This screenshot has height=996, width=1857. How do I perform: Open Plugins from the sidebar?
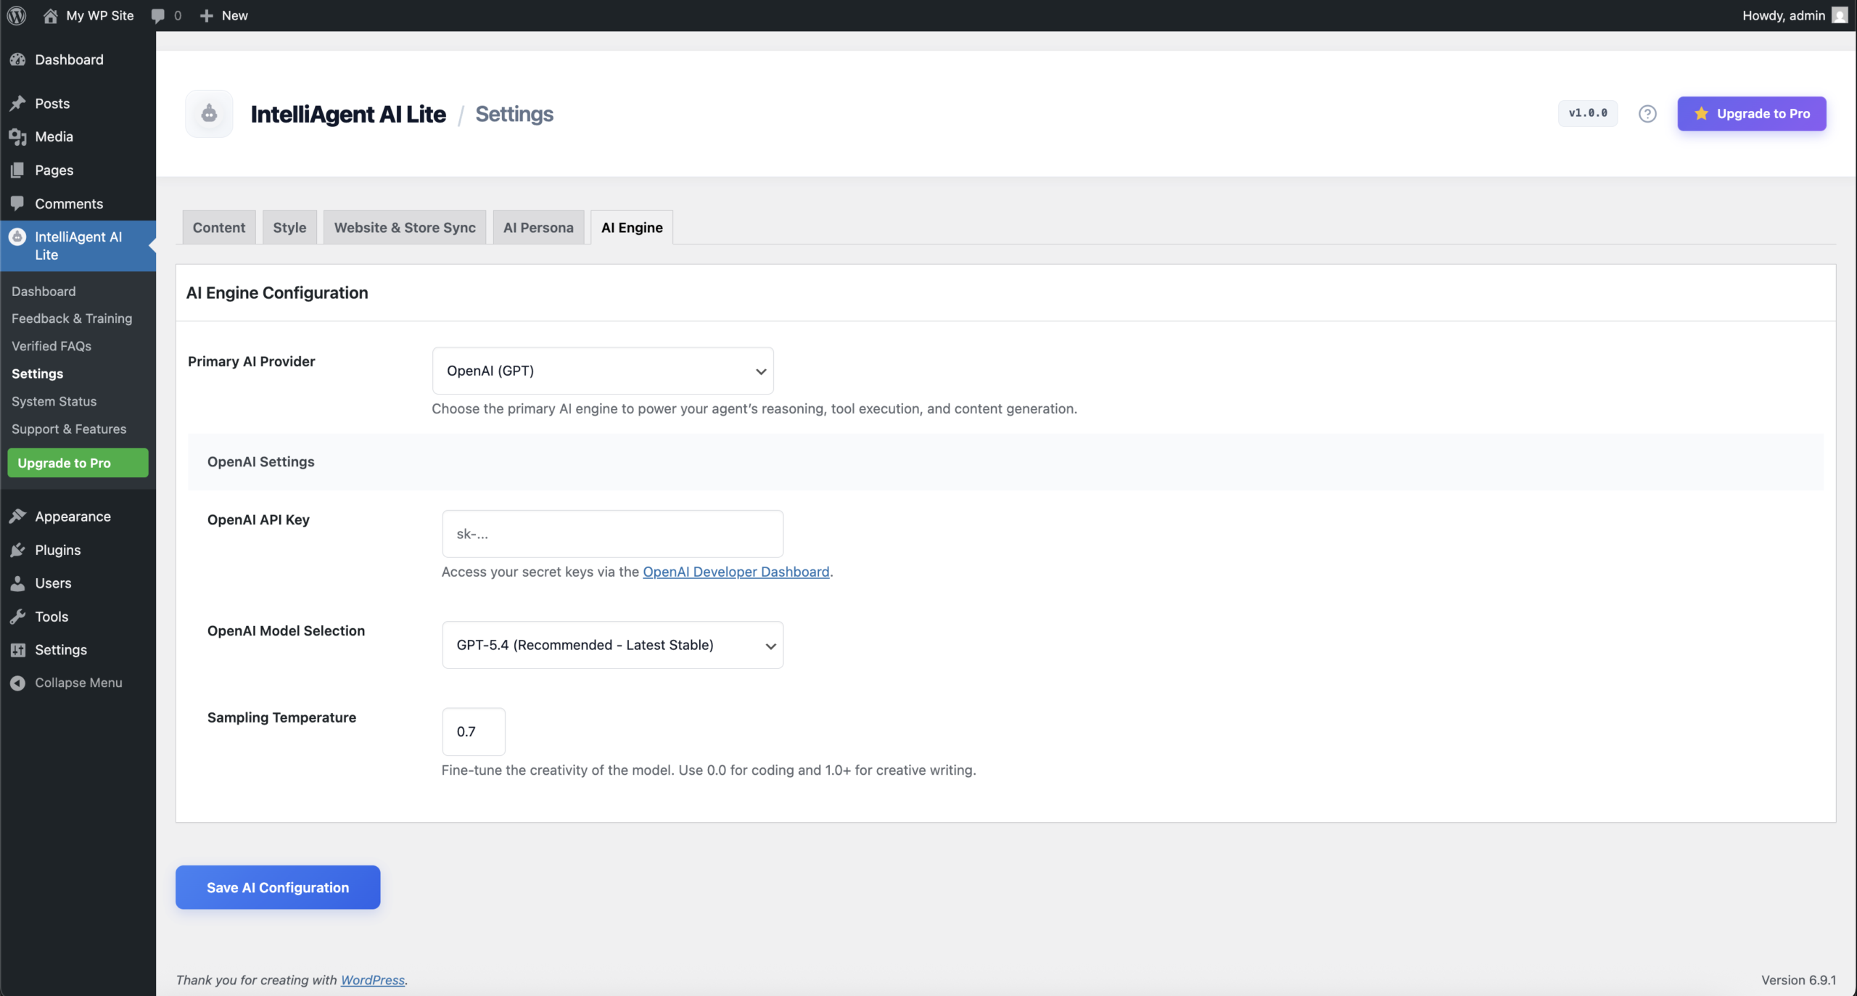[57, 550]
